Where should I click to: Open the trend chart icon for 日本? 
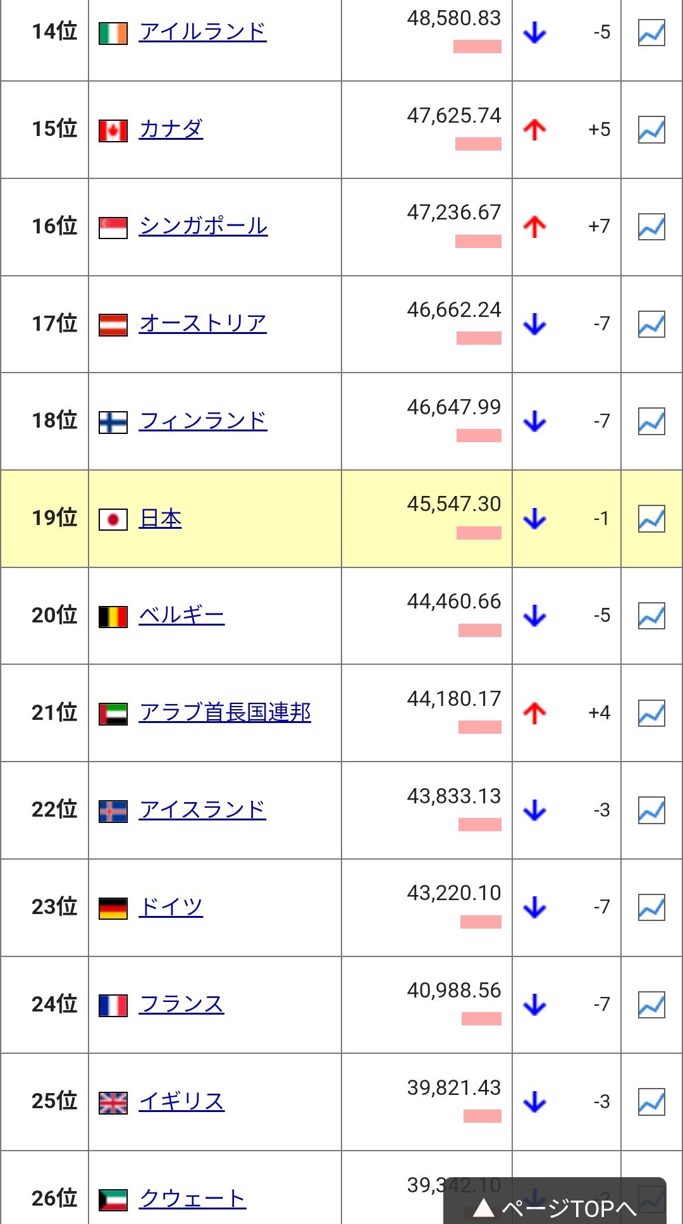(651, 519)
